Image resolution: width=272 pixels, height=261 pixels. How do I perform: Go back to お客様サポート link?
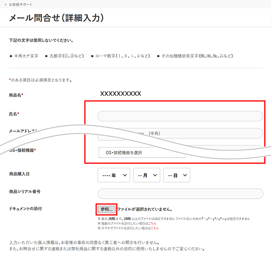click(21, 5)
